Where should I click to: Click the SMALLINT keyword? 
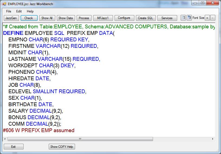[x=45, y=91]
